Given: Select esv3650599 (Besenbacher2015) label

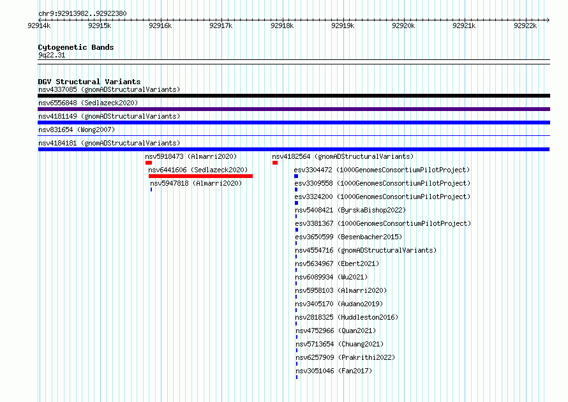Looking at the screenshot, I should [348, 237].
